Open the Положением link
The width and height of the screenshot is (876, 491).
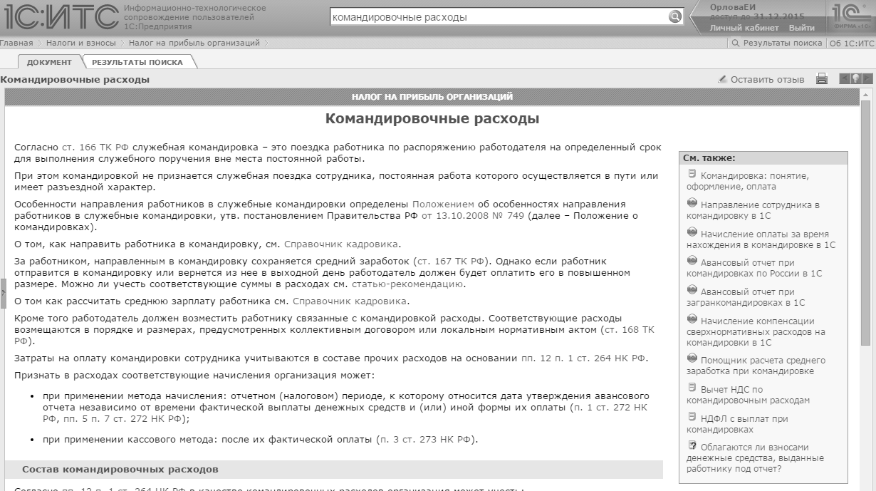click(442, 204)
